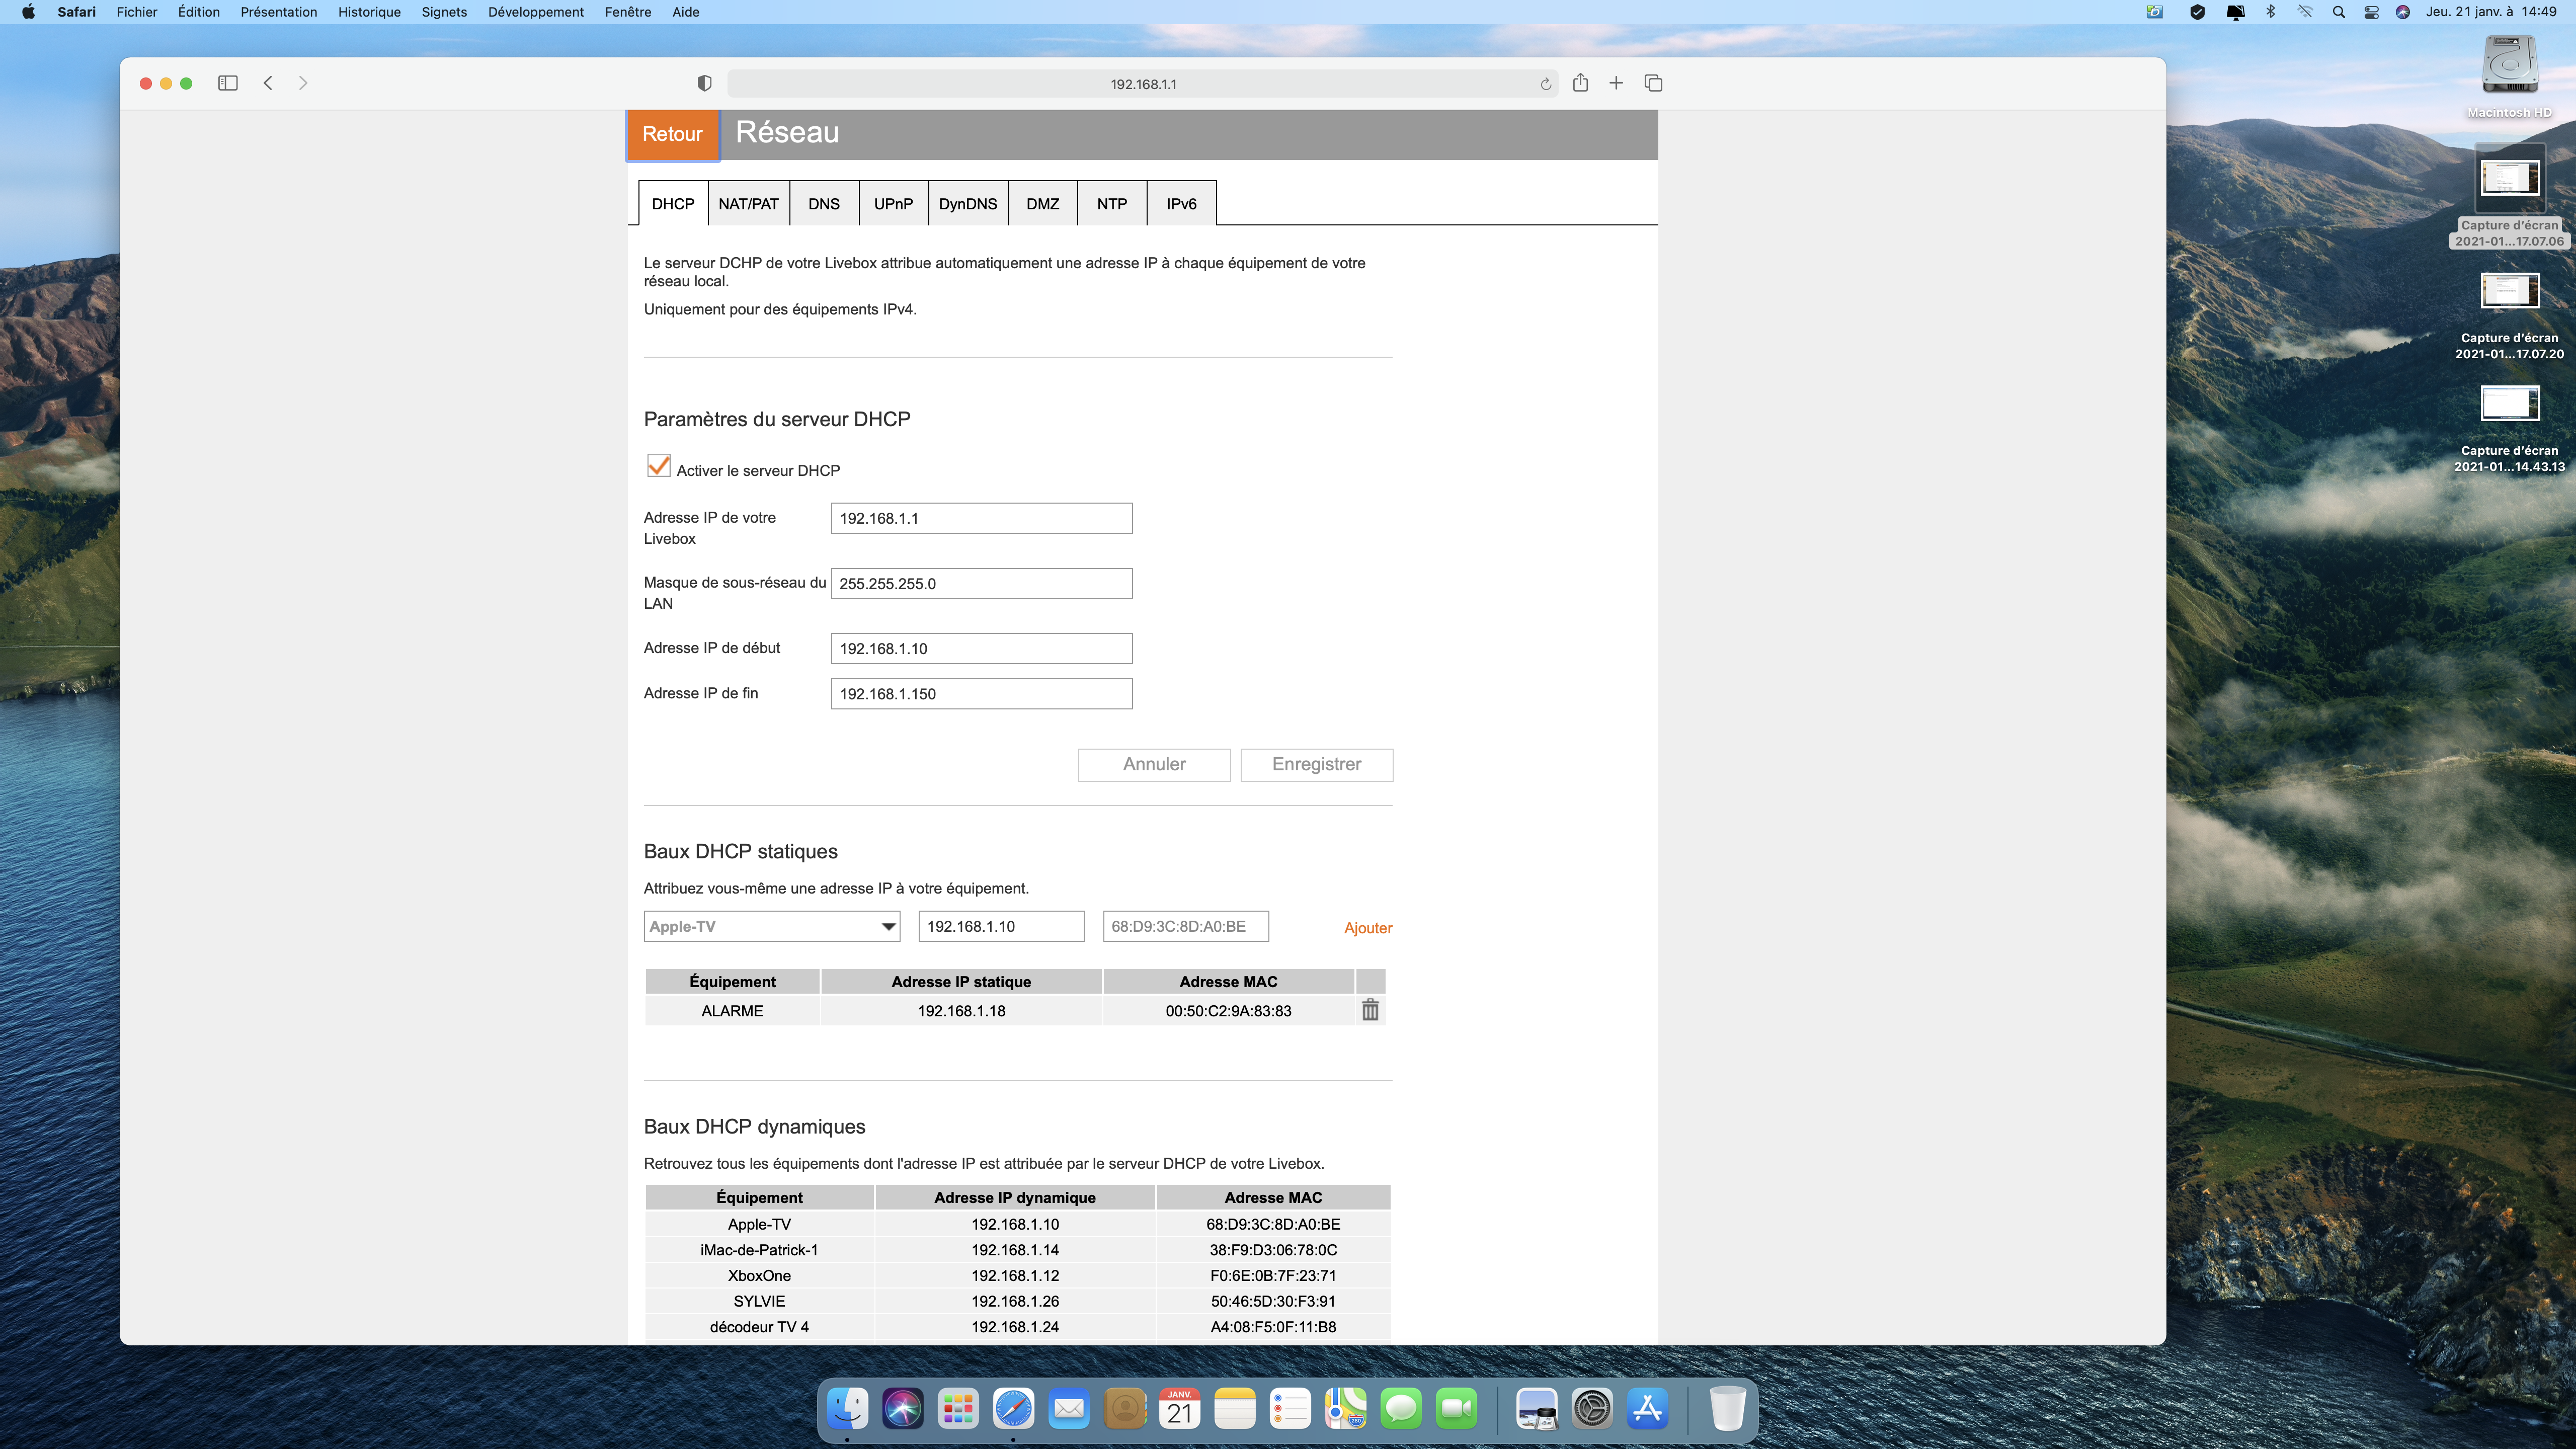This screenshot has height=1449, width=2576.
Task: Toggle the Safari sidebar icon
Action: coord(227,83)
